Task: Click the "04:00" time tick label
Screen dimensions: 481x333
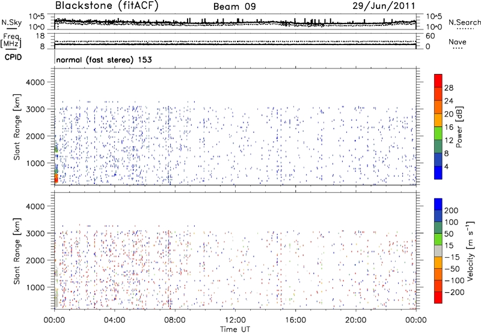Action: click(x=114, y=320)
